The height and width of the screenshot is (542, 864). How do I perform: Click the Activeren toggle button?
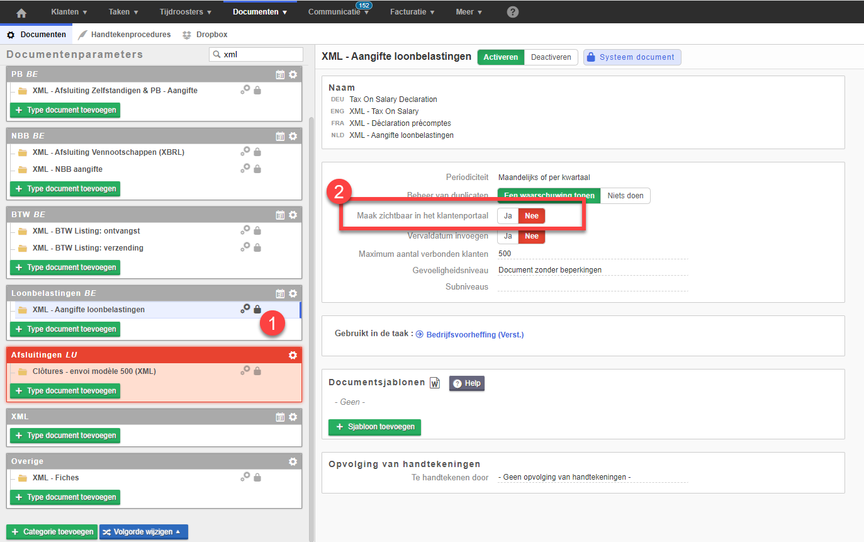[501, 57]
